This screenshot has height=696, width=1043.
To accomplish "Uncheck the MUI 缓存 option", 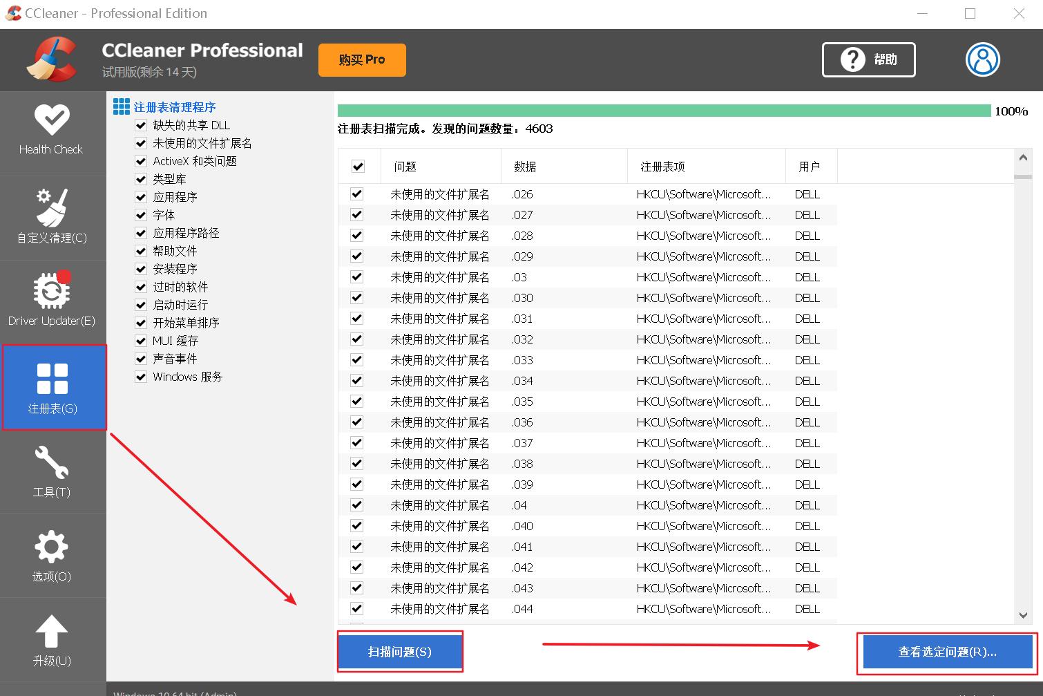I will (140, 340).
